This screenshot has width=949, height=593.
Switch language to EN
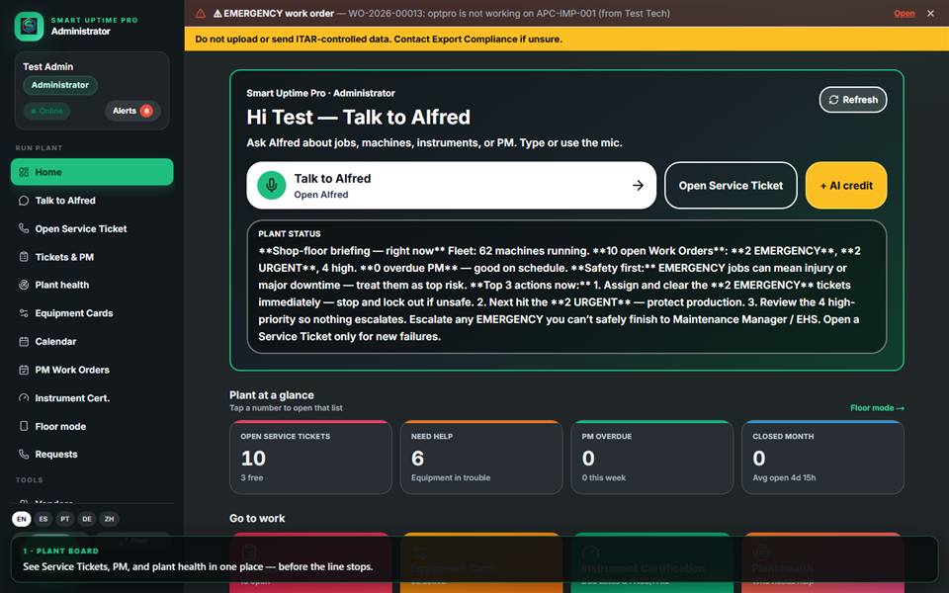pos(21,519)
